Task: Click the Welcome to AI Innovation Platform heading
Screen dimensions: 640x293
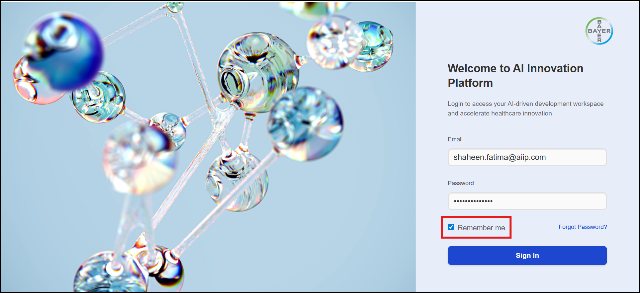Action: pyautogui.click(x=515, y=76)
